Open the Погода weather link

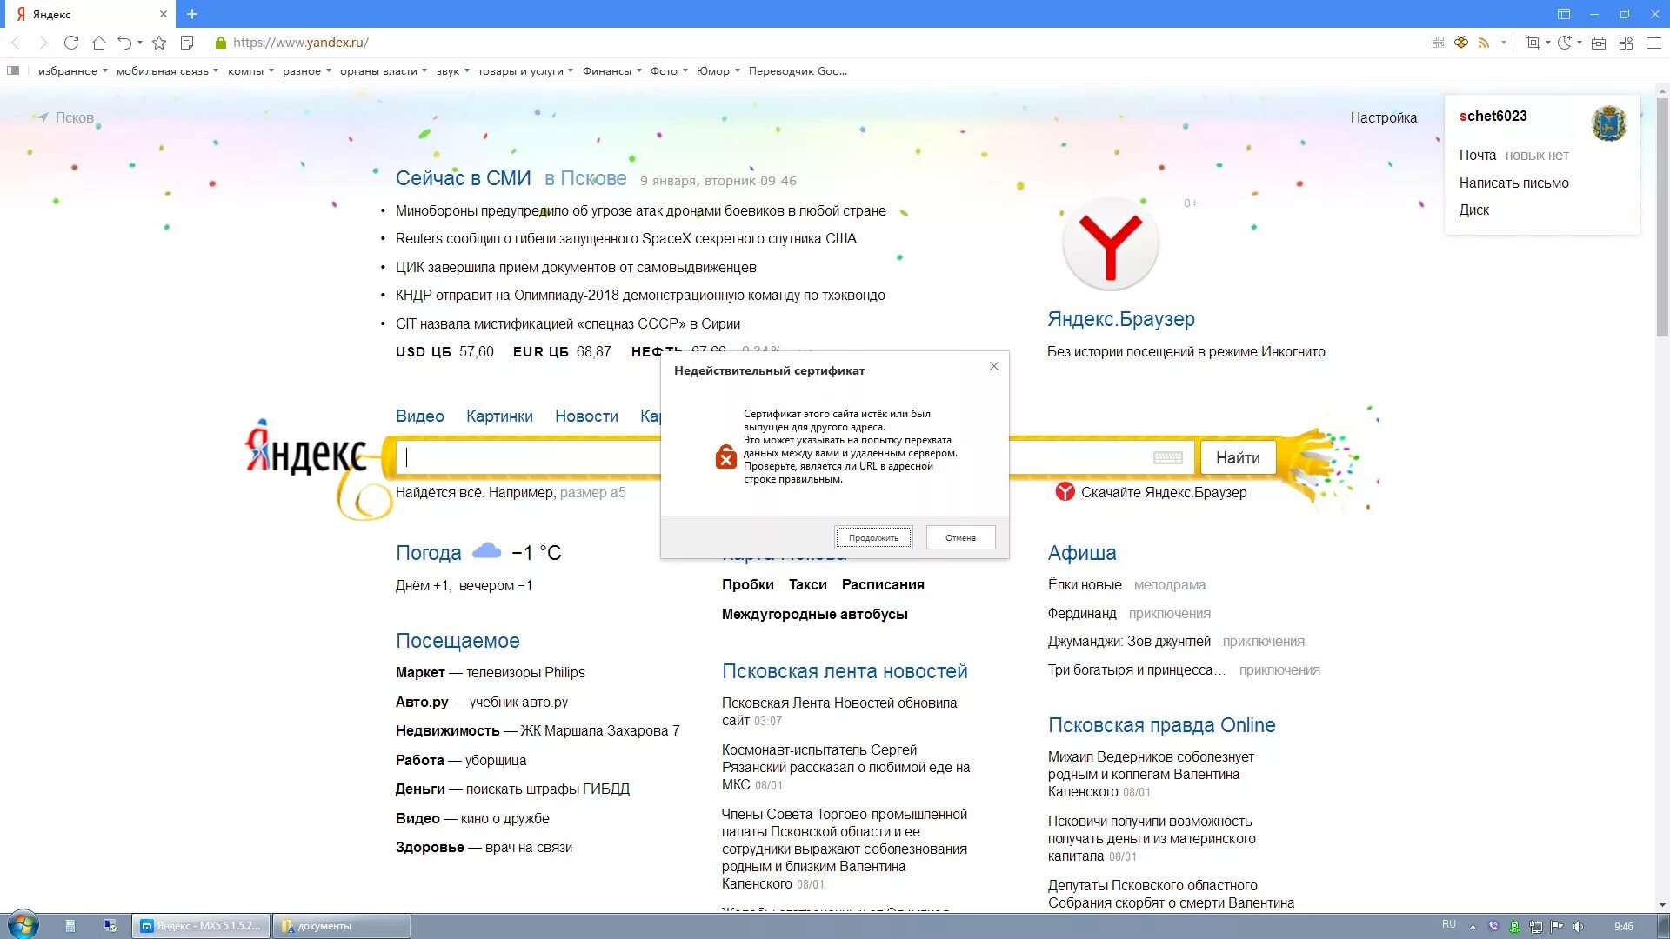428,552
